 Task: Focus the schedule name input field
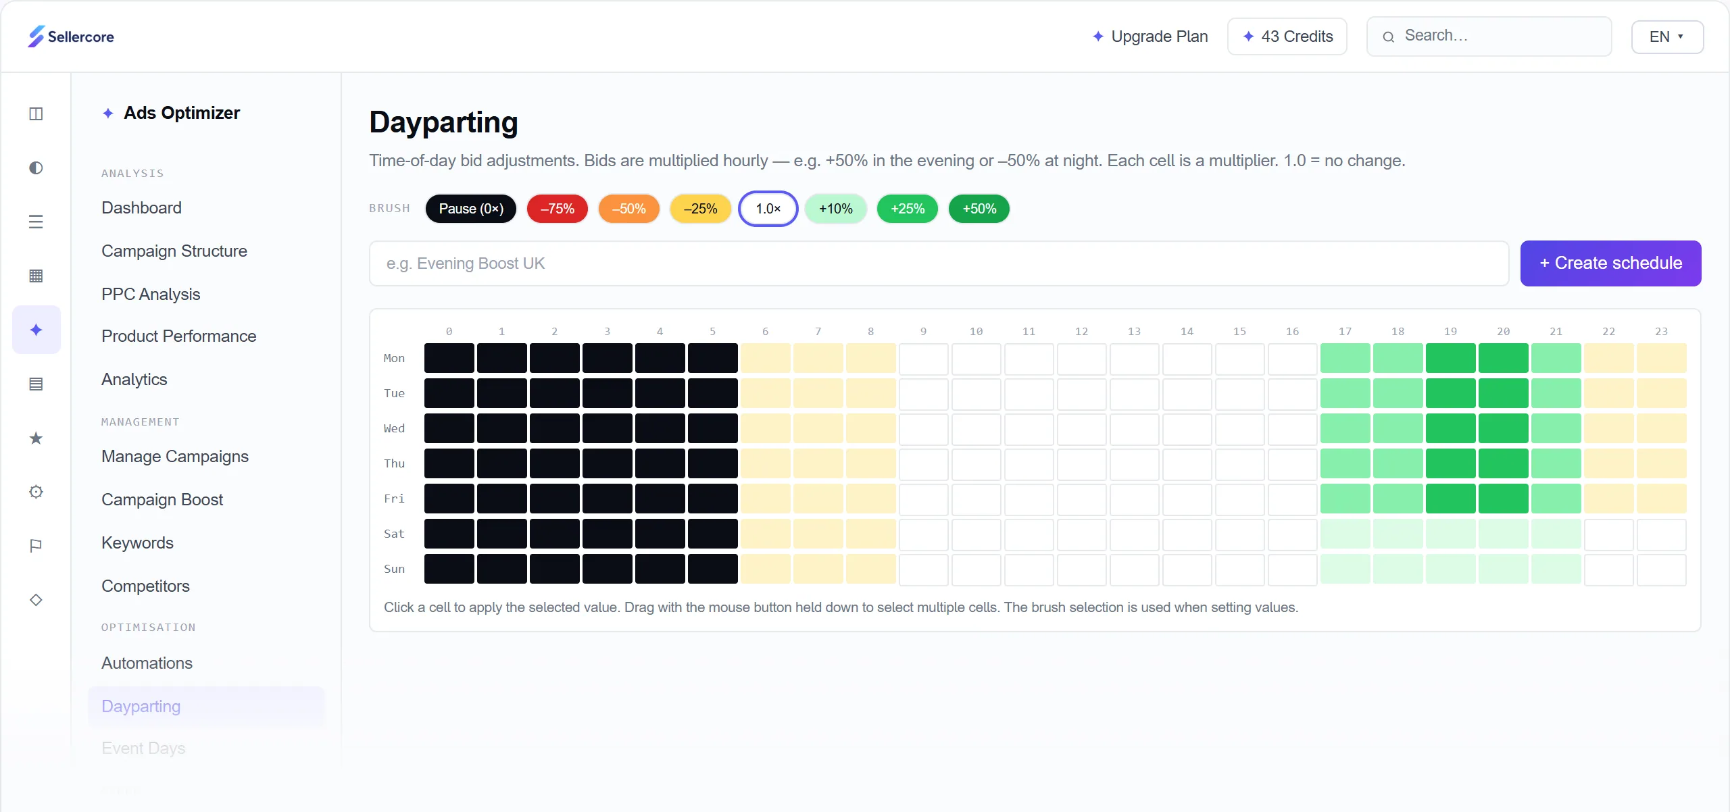(939, 263)
